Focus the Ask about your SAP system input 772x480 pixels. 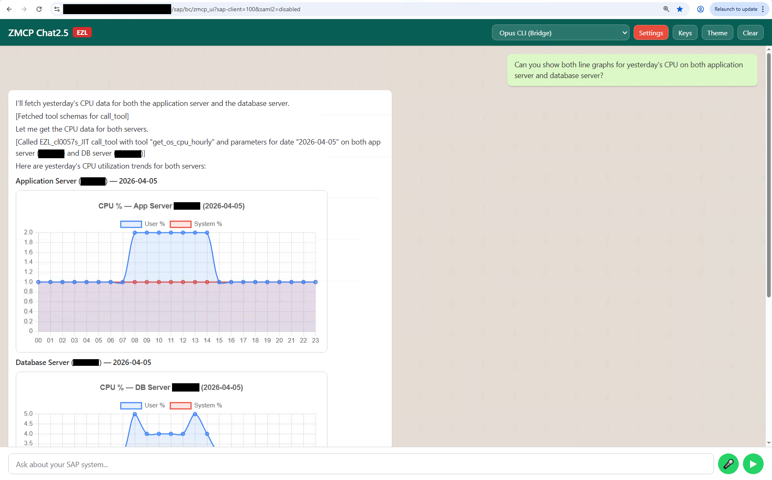tap(361, 464)
